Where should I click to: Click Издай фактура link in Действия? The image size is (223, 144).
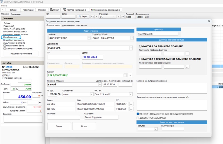point(10,37)
